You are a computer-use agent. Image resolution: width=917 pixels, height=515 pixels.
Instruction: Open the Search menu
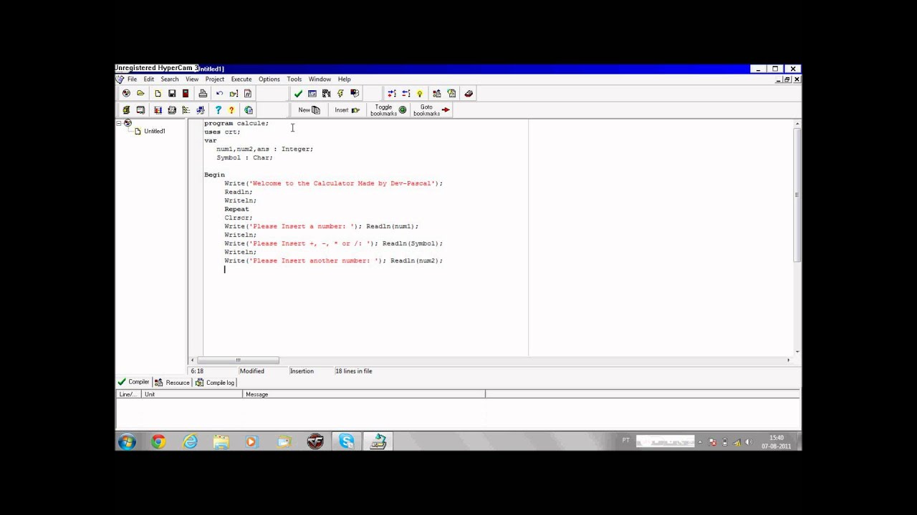coord(170,79)
